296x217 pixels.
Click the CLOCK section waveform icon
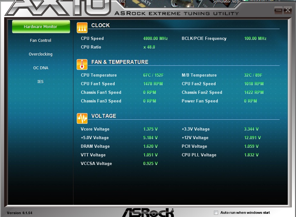(82, 28)
